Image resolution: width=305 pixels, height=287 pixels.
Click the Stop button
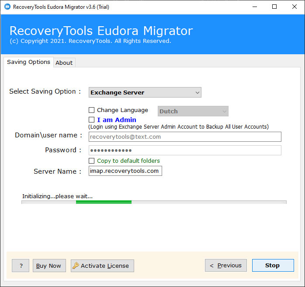273,266
